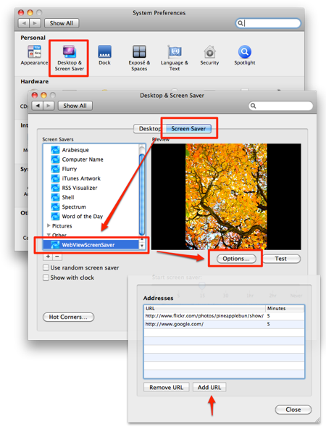Collapse the Other group
Screen dimensions: 326x445
(x=49, y=235)
